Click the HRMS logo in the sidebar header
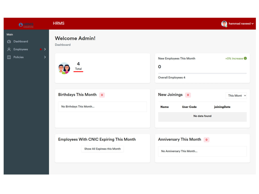259x194 pixels. [26, 25]
